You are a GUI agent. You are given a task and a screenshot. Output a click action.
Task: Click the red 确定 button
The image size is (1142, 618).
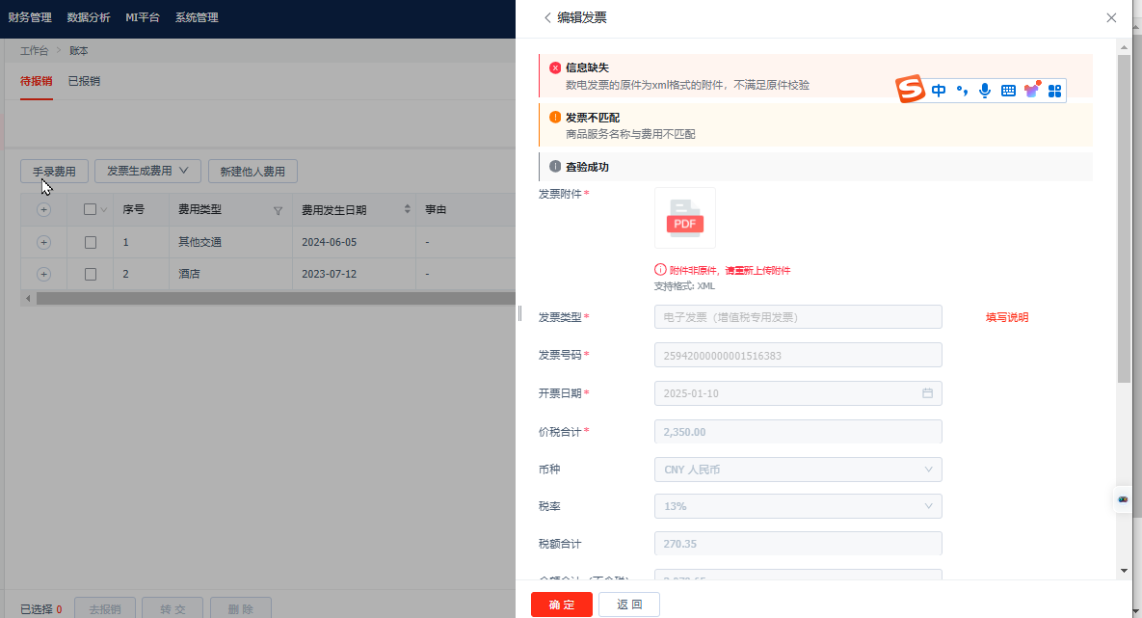pos(562,605)
